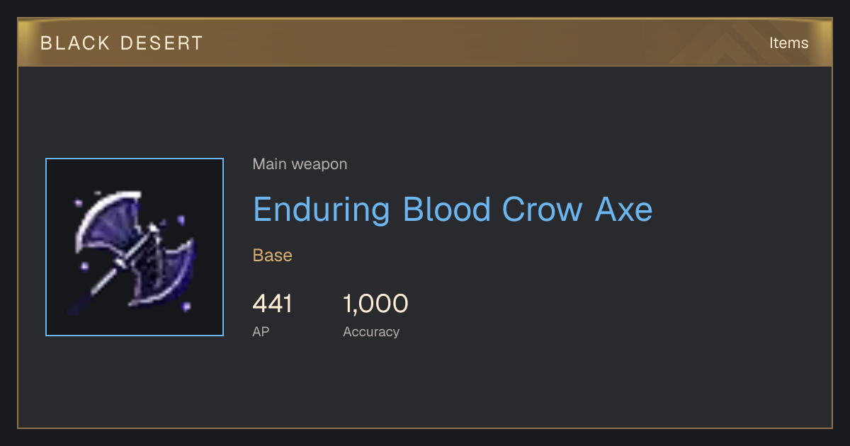Click the Accuracy stat label
850x446 pixels.
pos(371,331)
